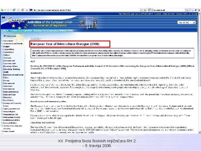Open Internal Market in the sidebar

[x=10, y=123]
